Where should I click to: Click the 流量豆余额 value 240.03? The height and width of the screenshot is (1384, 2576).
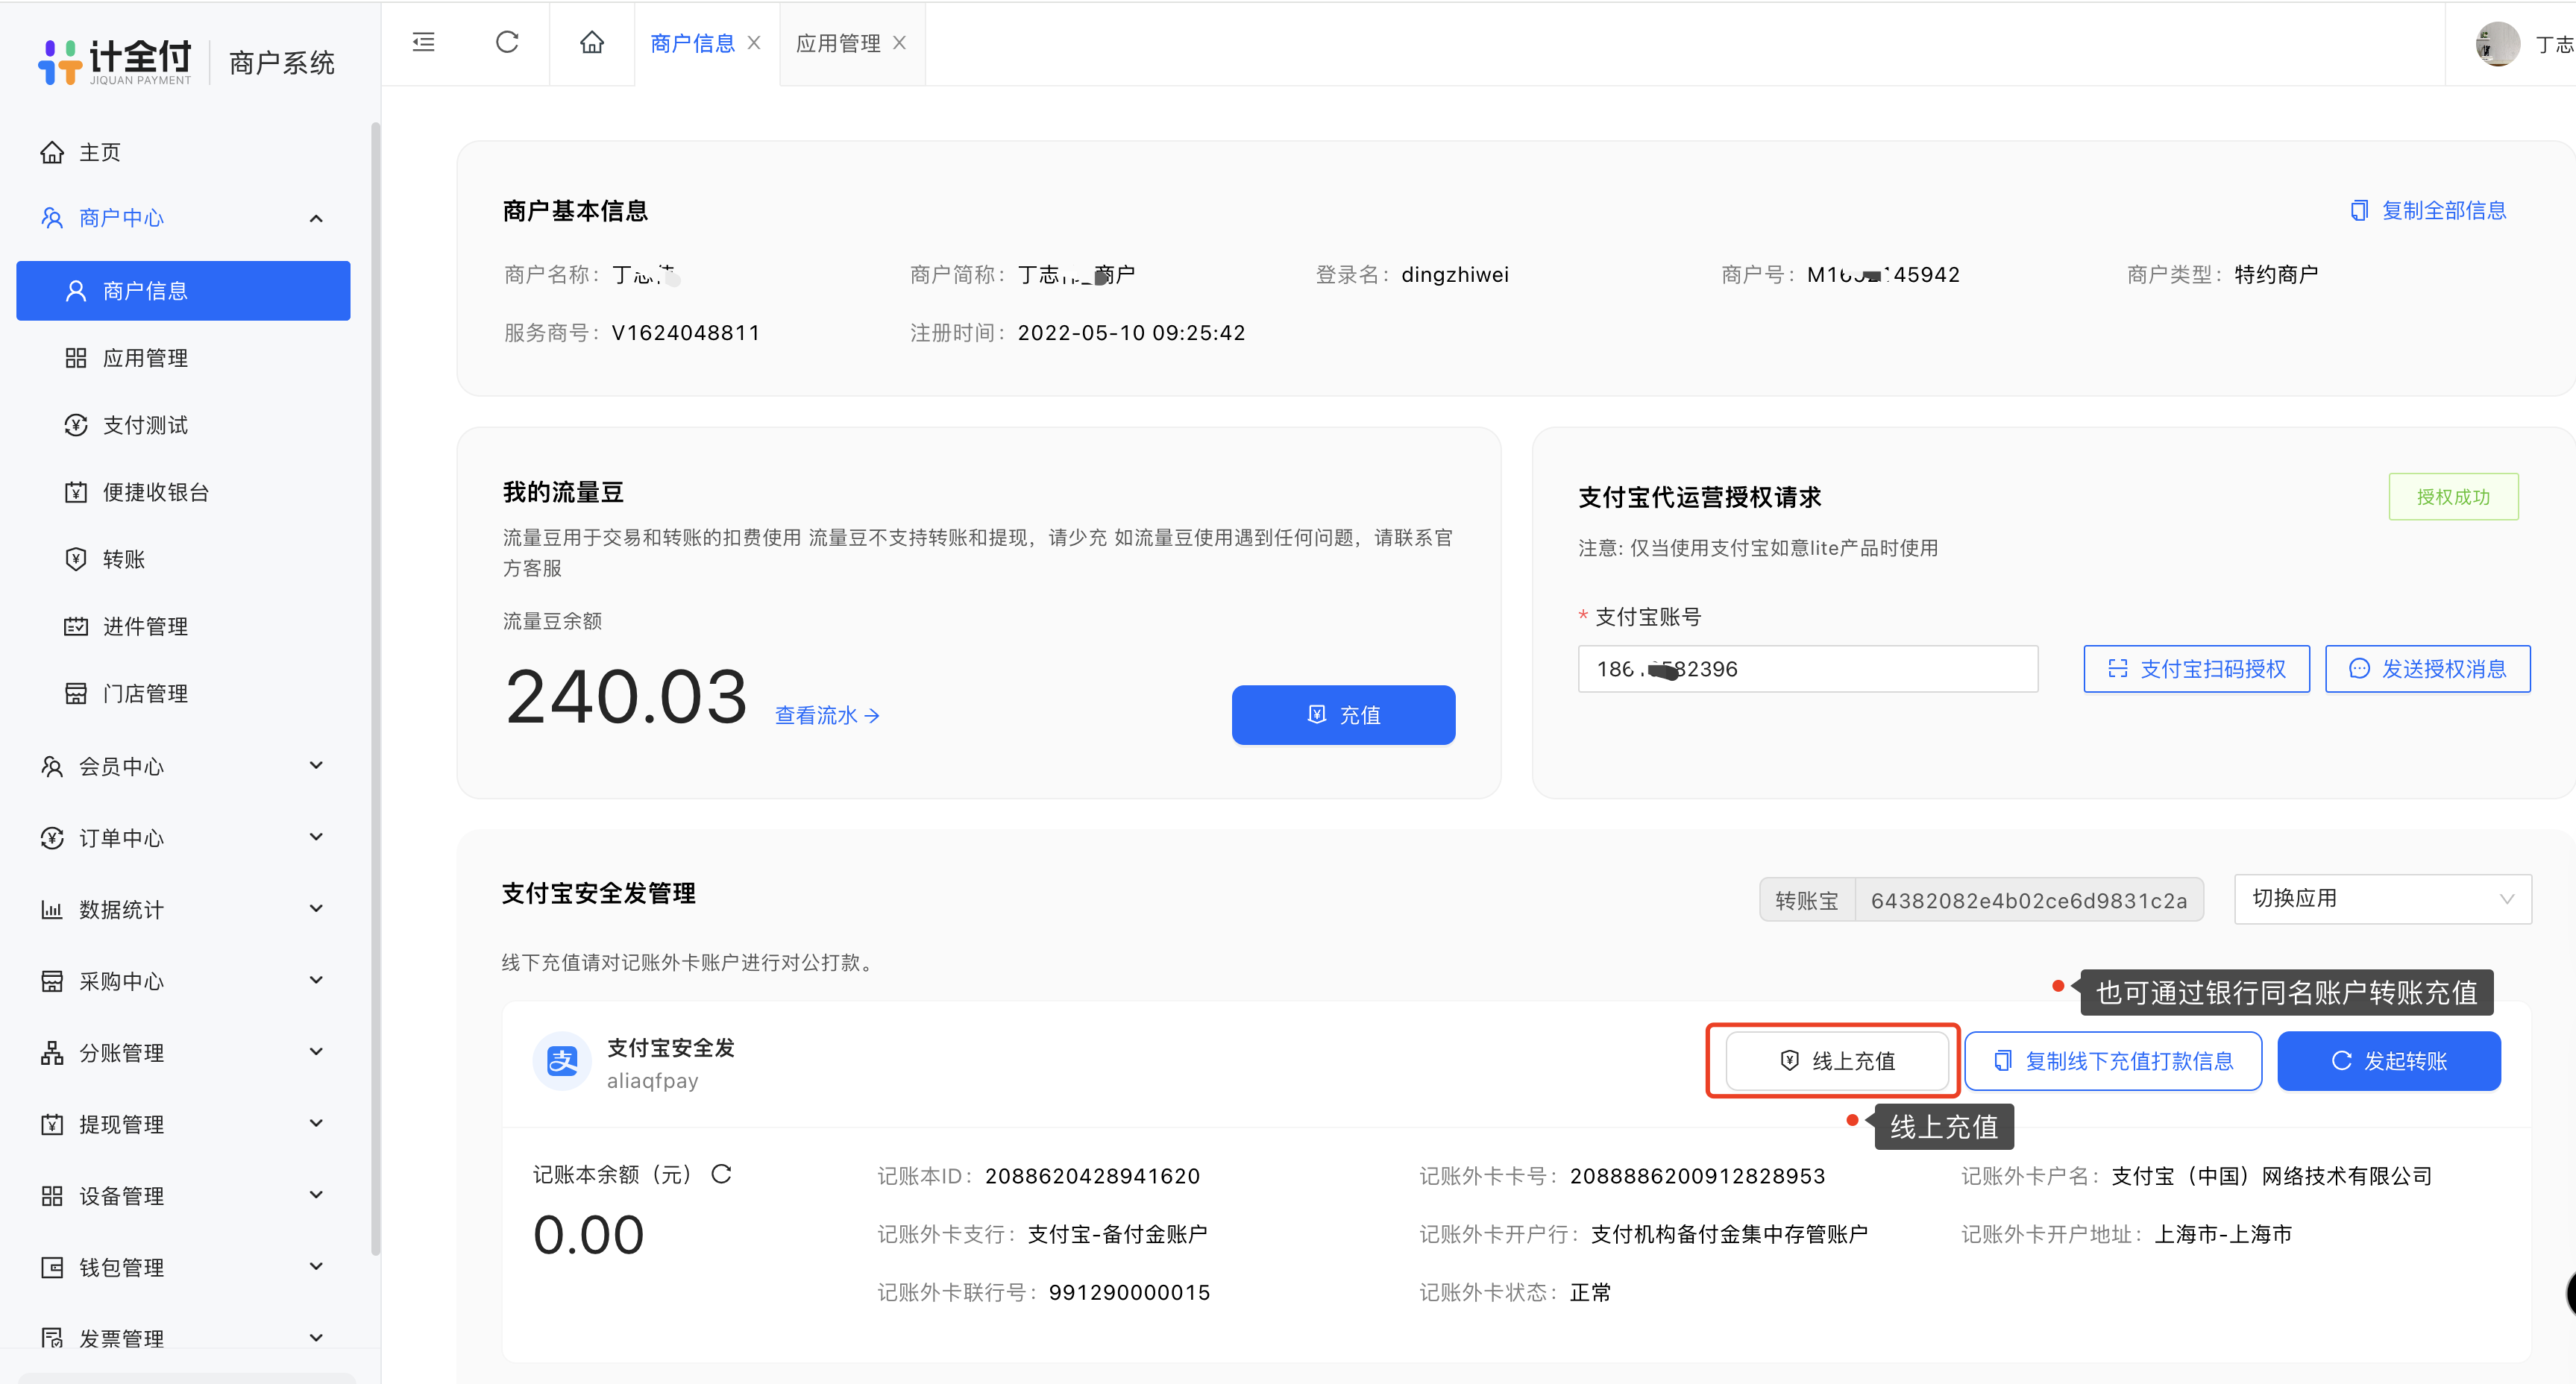coord(626,697)
